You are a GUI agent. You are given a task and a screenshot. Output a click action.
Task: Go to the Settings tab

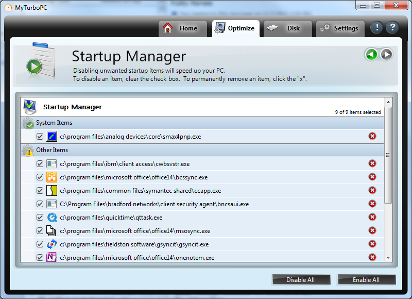click(340, 28)
